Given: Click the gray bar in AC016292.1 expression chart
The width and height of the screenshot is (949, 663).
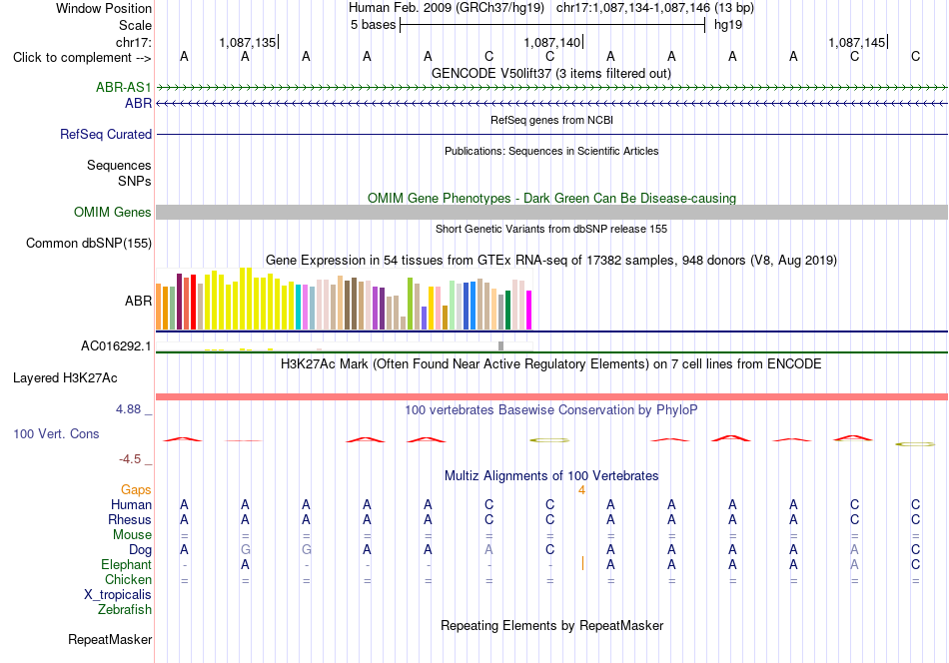Looking at the screenshot, I should coord(501,346).
